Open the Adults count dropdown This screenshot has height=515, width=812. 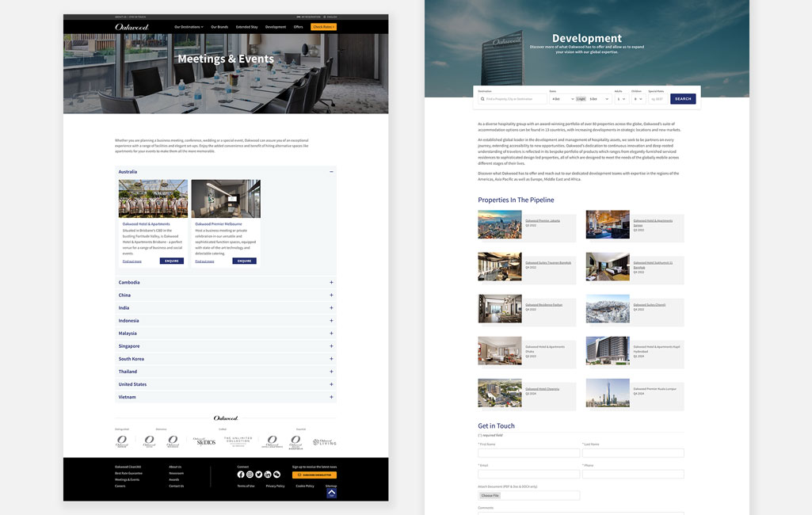[x=619, y=99]
